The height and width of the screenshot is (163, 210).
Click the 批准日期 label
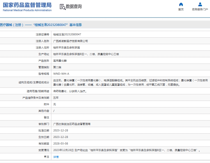(x=44, y=131)
